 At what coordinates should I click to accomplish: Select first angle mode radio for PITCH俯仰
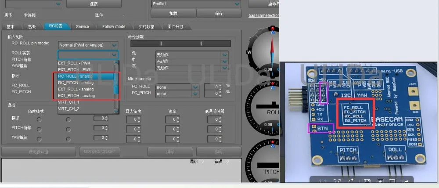click(x=39, y=129)
